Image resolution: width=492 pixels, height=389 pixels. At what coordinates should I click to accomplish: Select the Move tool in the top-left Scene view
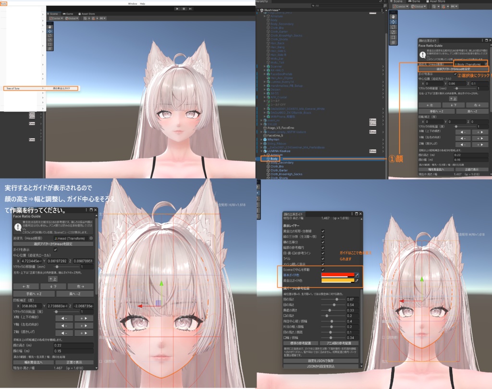click(x=50, y=31)
